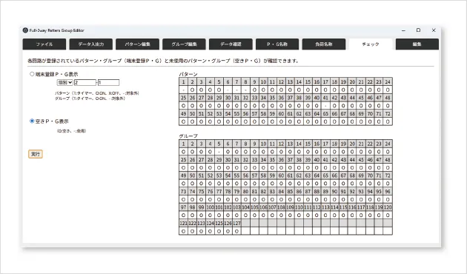Select the チェック tab
The width and height of the screenshot is (467, 274).
371,44
